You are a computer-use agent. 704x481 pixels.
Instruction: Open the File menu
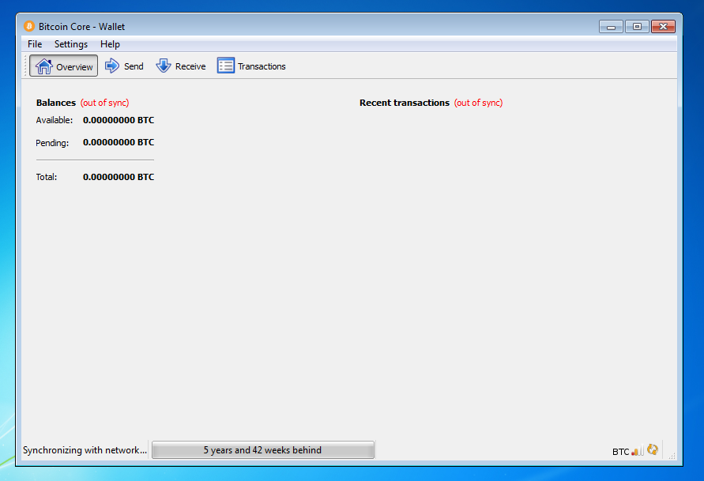pos(34,44)
